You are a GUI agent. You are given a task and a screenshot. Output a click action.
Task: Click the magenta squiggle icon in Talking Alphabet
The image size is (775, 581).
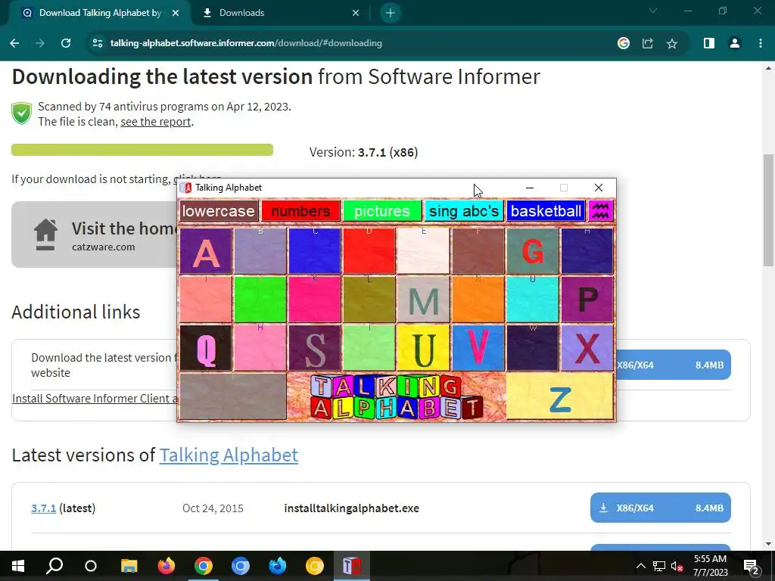(600, 211)
